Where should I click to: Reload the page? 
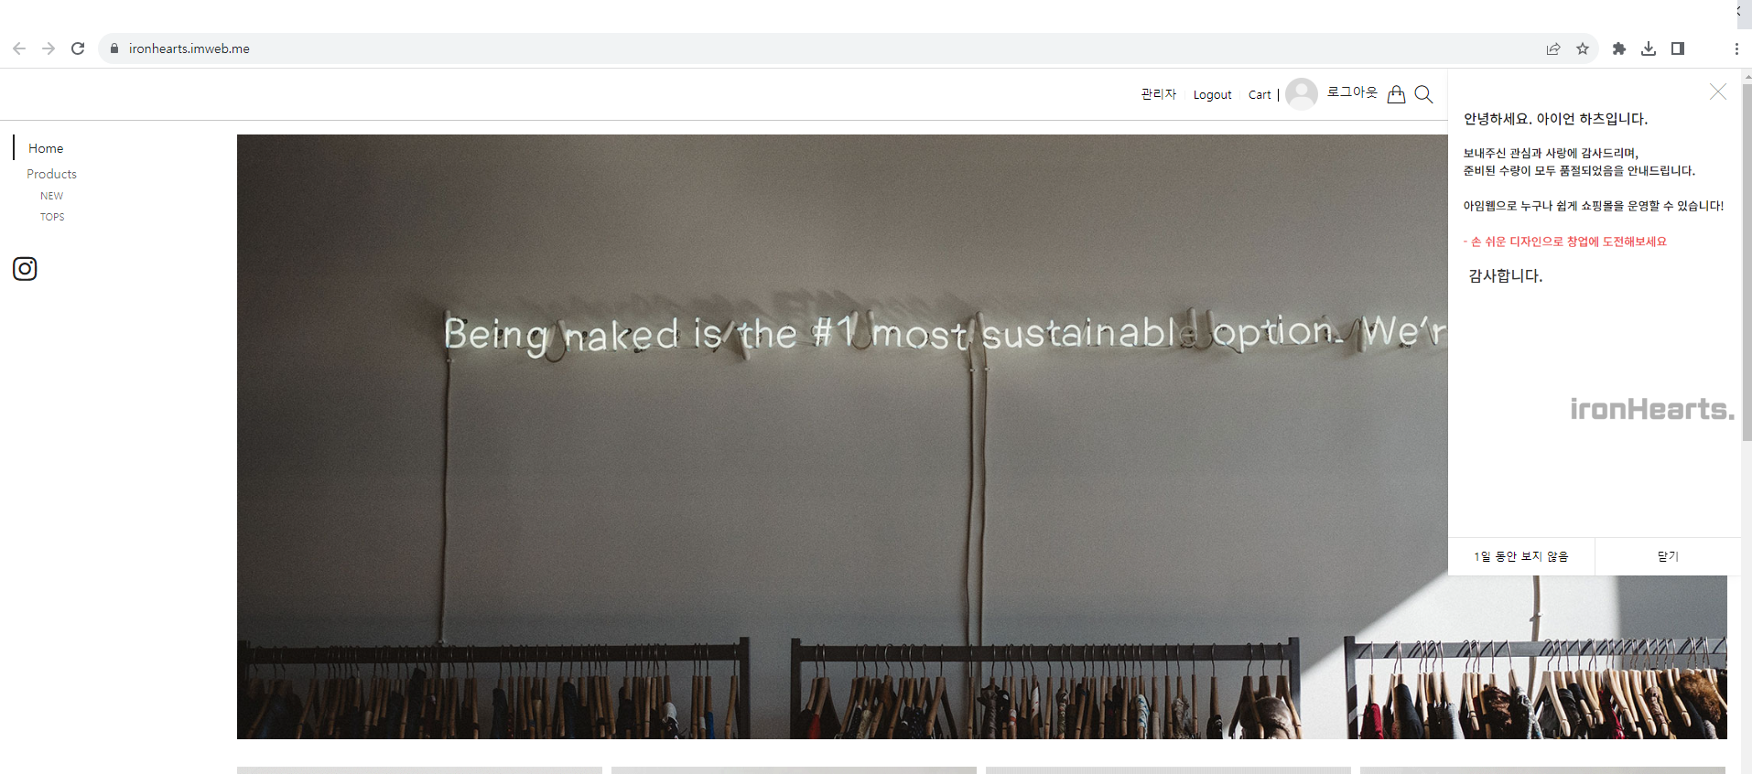(x=78, y=48)
